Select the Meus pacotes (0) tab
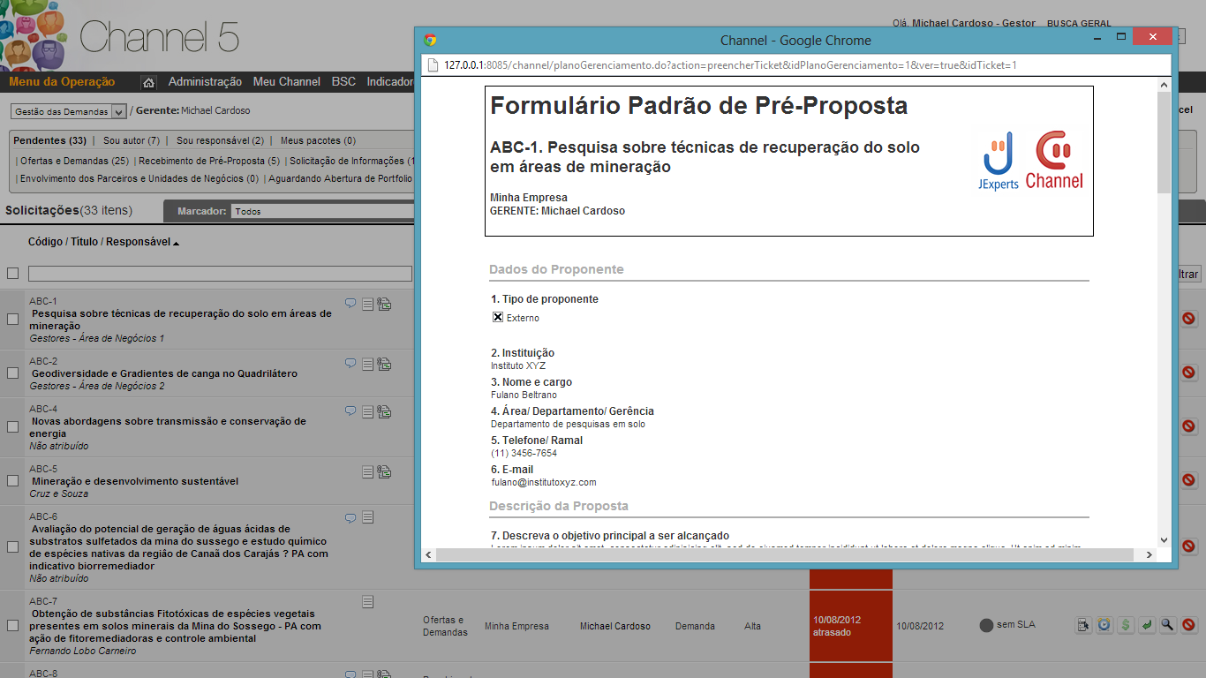1206x678 pixels. [x=318, y=140]
